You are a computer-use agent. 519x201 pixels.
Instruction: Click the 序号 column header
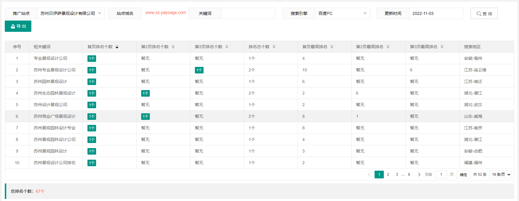[x=17, y=47]
